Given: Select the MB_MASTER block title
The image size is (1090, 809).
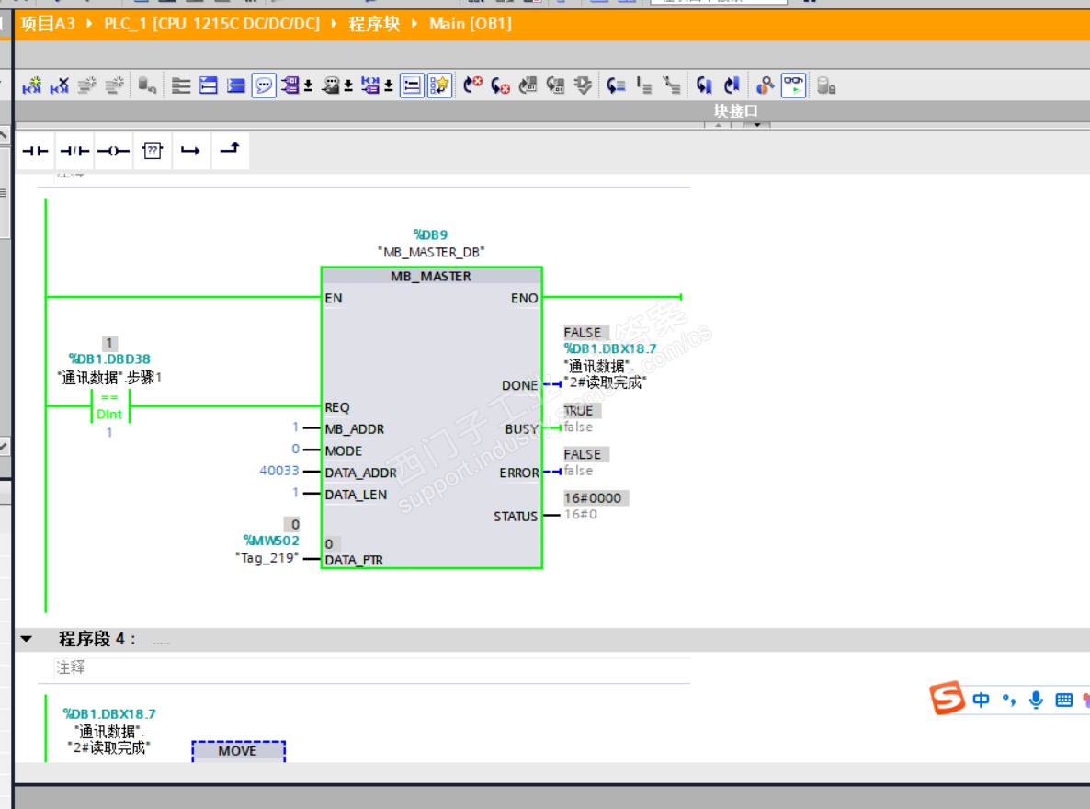Looking at the screenshot, I should [x=431, y=276].
